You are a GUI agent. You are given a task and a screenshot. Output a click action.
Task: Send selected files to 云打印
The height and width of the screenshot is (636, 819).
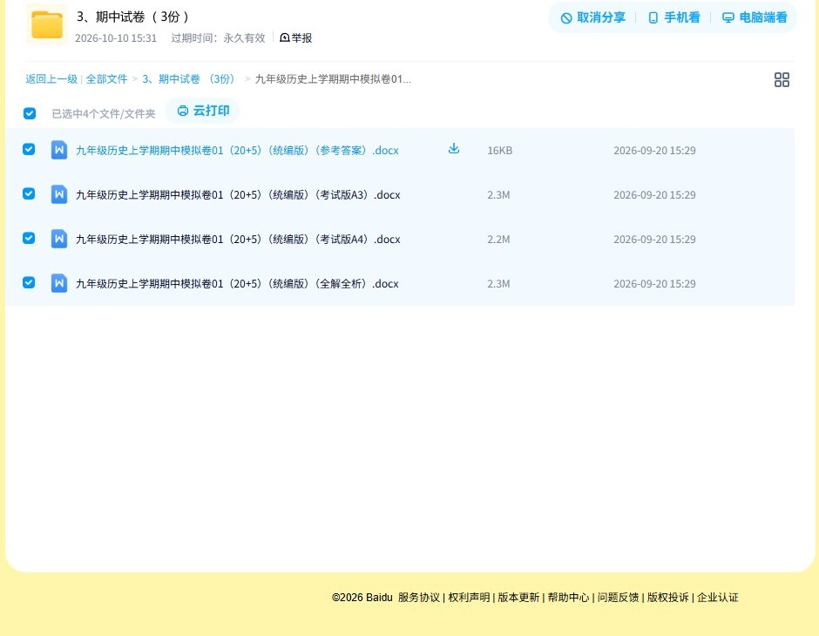[203, 111]
